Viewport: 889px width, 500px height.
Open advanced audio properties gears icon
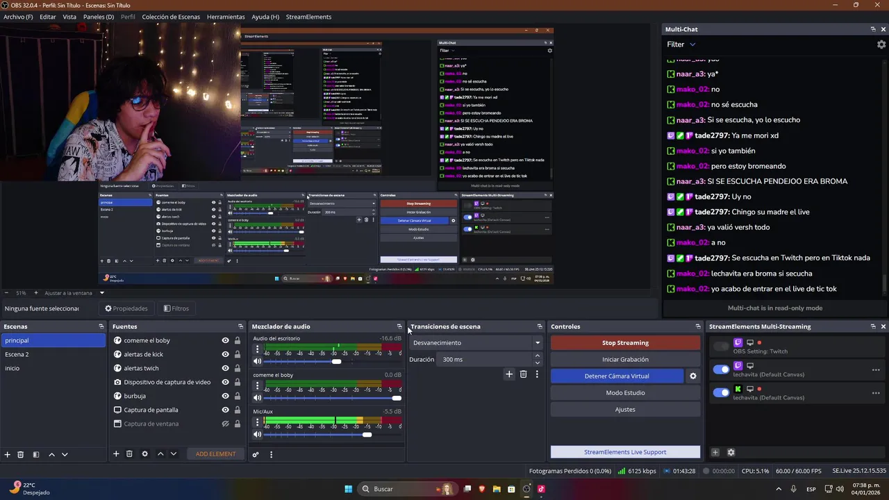(256, 455)
